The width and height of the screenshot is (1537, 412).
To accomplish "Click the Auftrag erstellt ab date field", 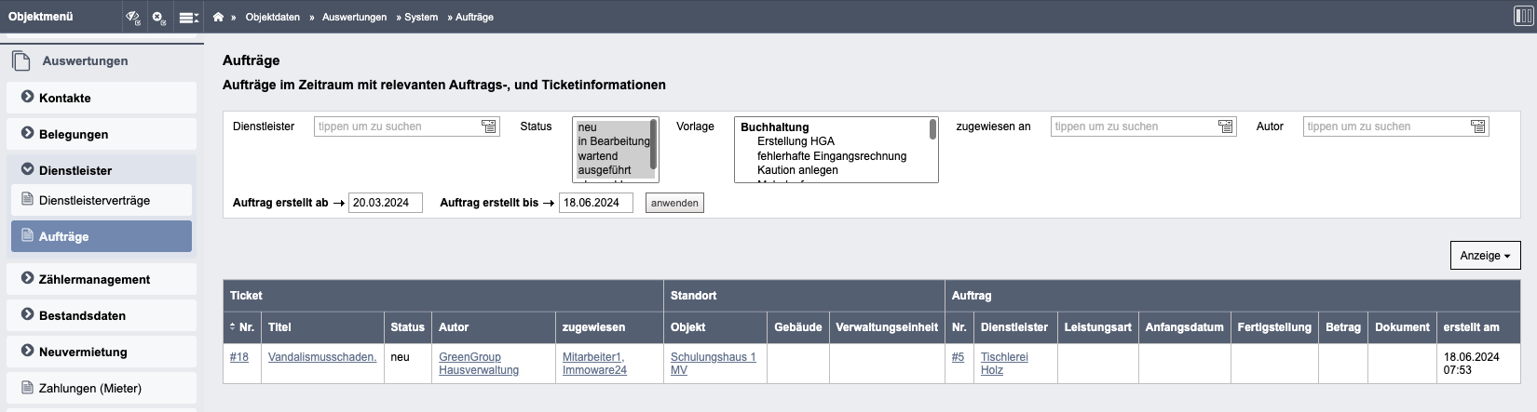I will pyautogui.click(x=385, y=203).
